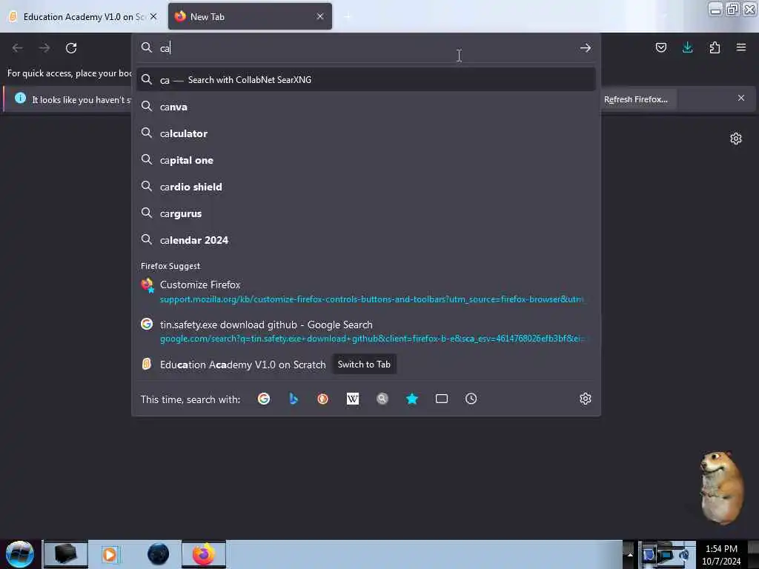Screen dimensions: 759x569
Task: Search bookmarks with the star icon
Action: [412, 399]
